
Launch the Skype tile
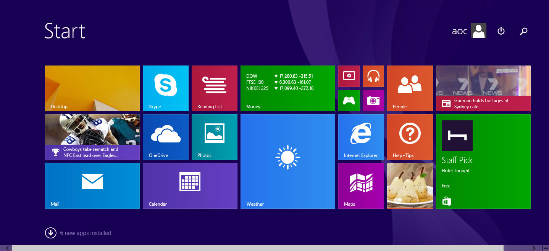coord(166,88)
